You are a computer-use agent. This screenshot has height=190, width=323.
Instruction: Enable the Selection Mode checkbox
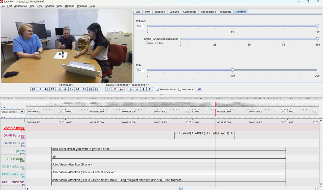point(157,89)
